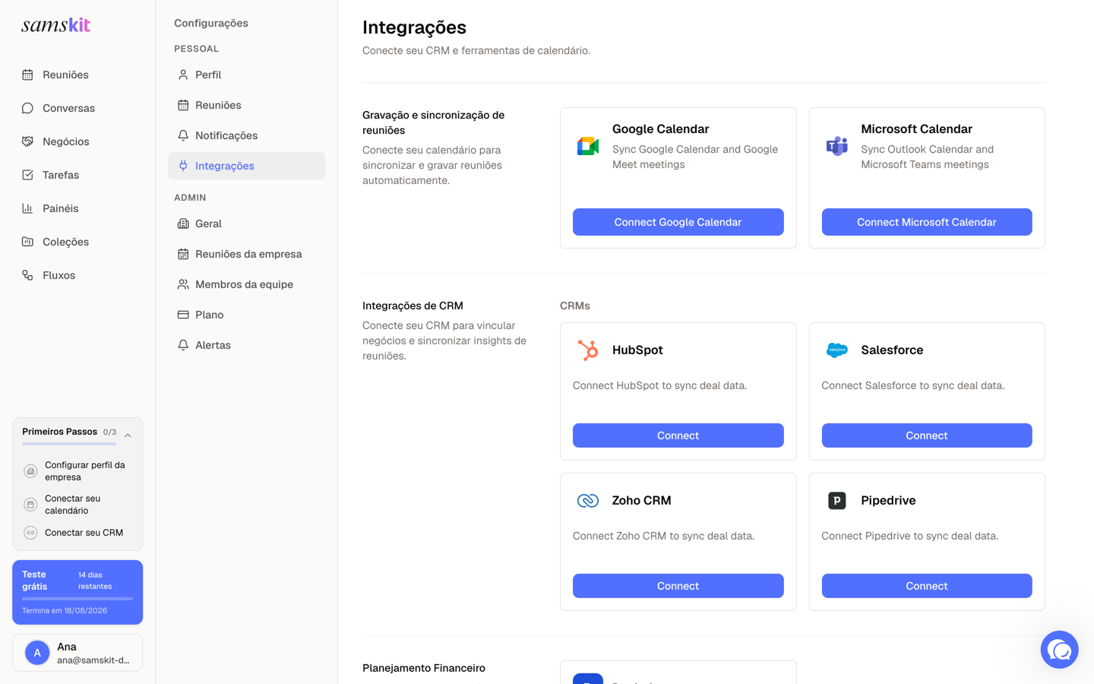Click Ana's avatar circle

[x=37, y=653]
